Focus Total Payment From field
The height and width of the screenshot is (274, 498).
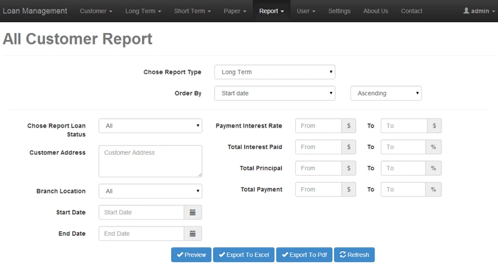pos(319,190)
